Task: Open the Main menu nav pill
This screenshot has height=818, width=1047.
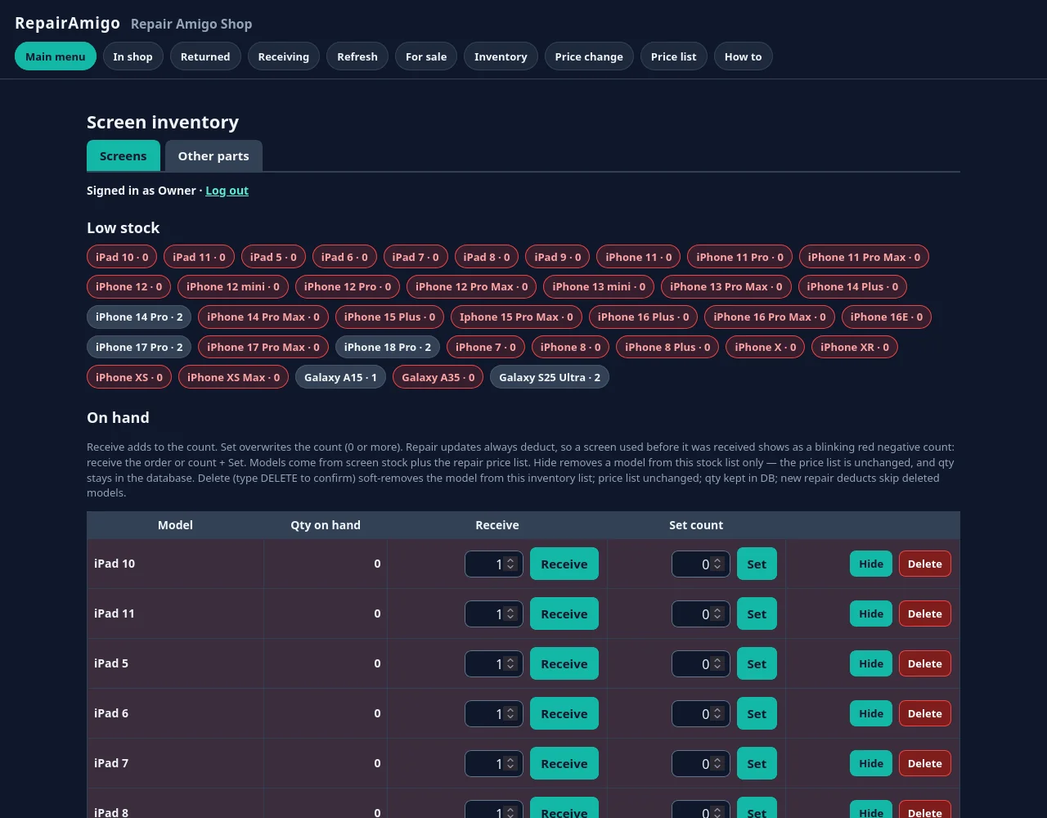Action: click(56, 56)
